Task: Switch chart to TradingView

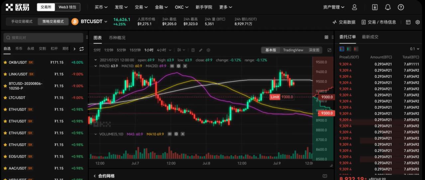Action: [293, 50]
